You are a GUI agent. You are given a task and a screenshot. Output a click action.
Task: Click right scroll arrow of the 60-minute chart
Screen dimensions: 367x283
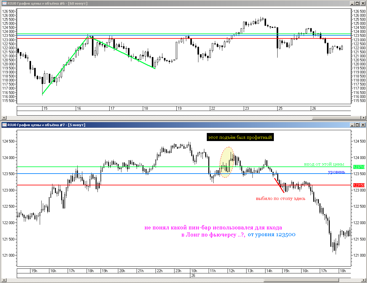[364, 118]
